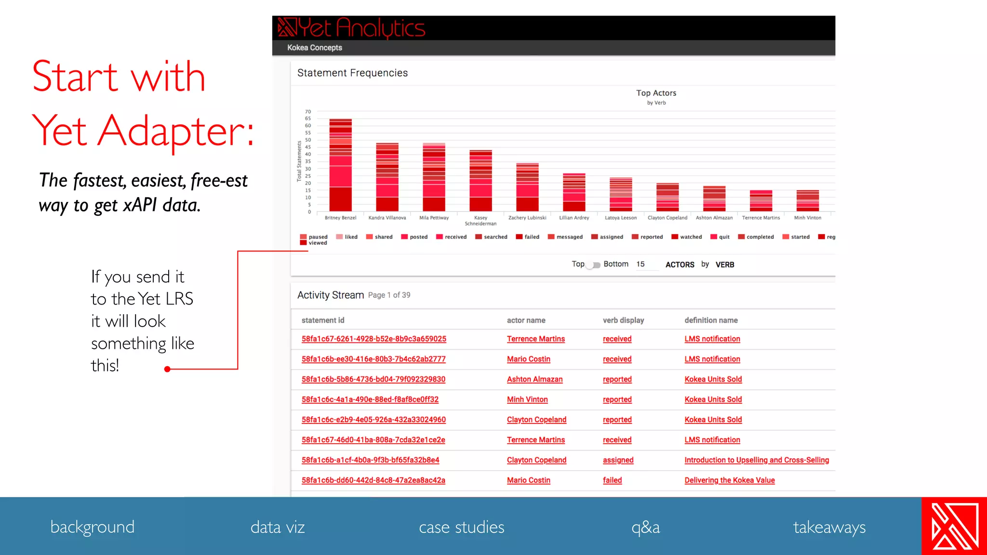
Task: Click the Mila Pettiway bar in chart
Action: [434, 177]
